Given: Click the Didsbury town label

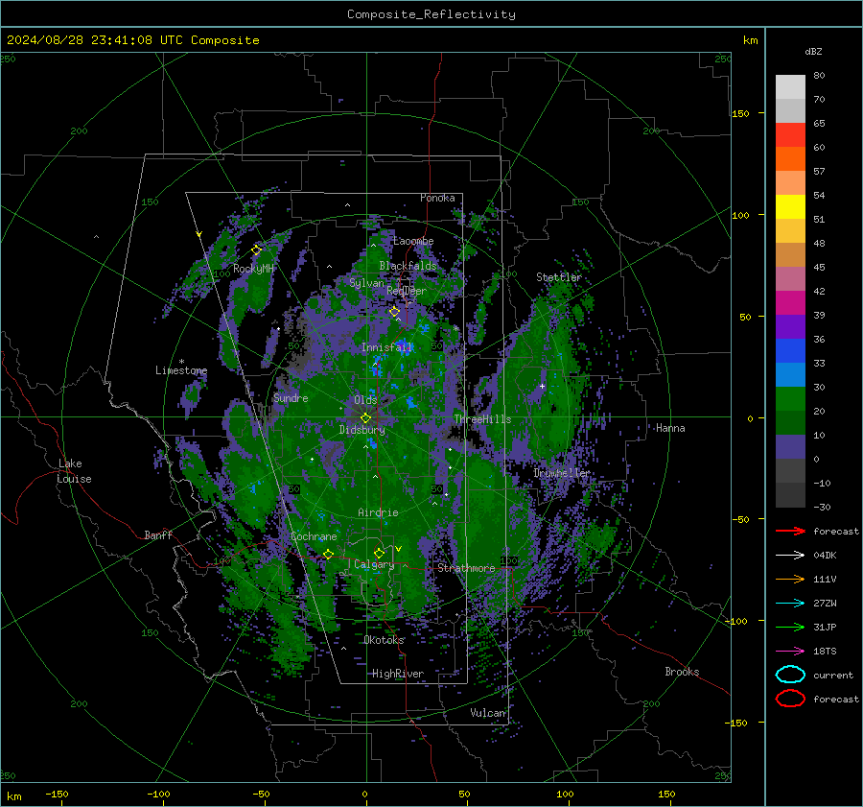Looking at the screenshot, I should tap(362, 430).
